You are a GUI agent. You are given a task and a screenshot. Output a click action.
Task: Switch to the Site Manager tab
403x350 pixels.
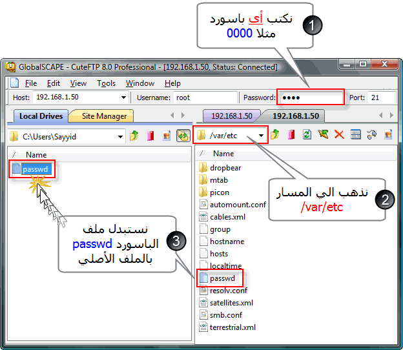[104, 116]
